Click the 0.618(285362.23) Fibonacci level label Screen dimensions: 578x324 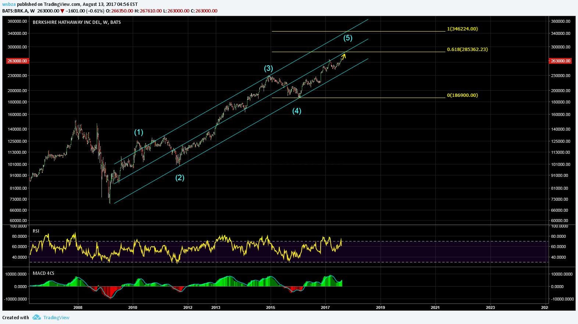(x=467, y=49)
